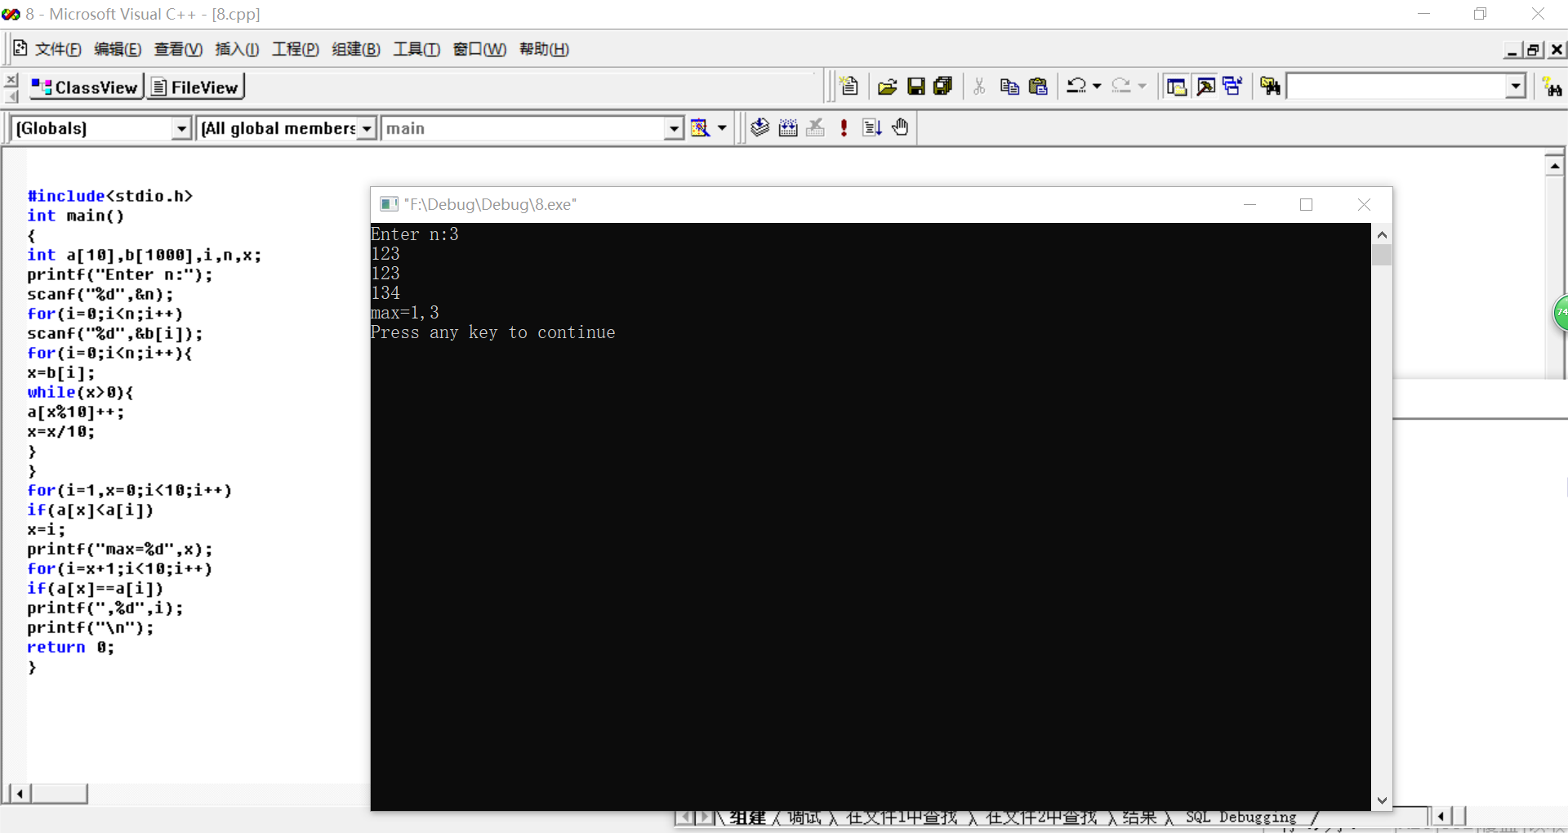The height and width of the screenshot is (833, 1568).
Task: Open Find in Files binoculars icon
Action: (1270, 86)
